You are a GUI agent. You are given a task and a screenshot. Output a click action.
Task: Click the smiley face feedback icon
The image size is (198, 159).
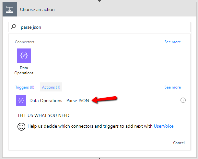click(x=21, y=126)
